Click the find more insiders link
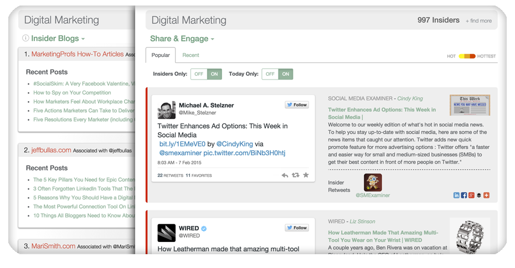 click(x=478, y=20)
